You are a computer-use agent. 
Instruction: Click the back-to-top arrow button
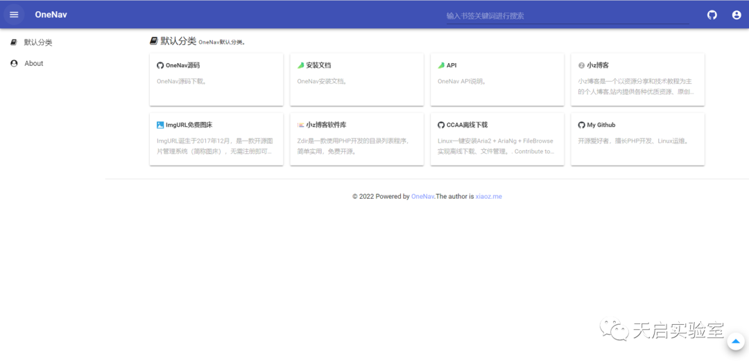736,341
